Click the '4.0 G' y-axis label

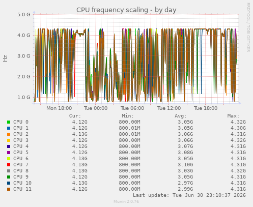click(x=24, y=35)
